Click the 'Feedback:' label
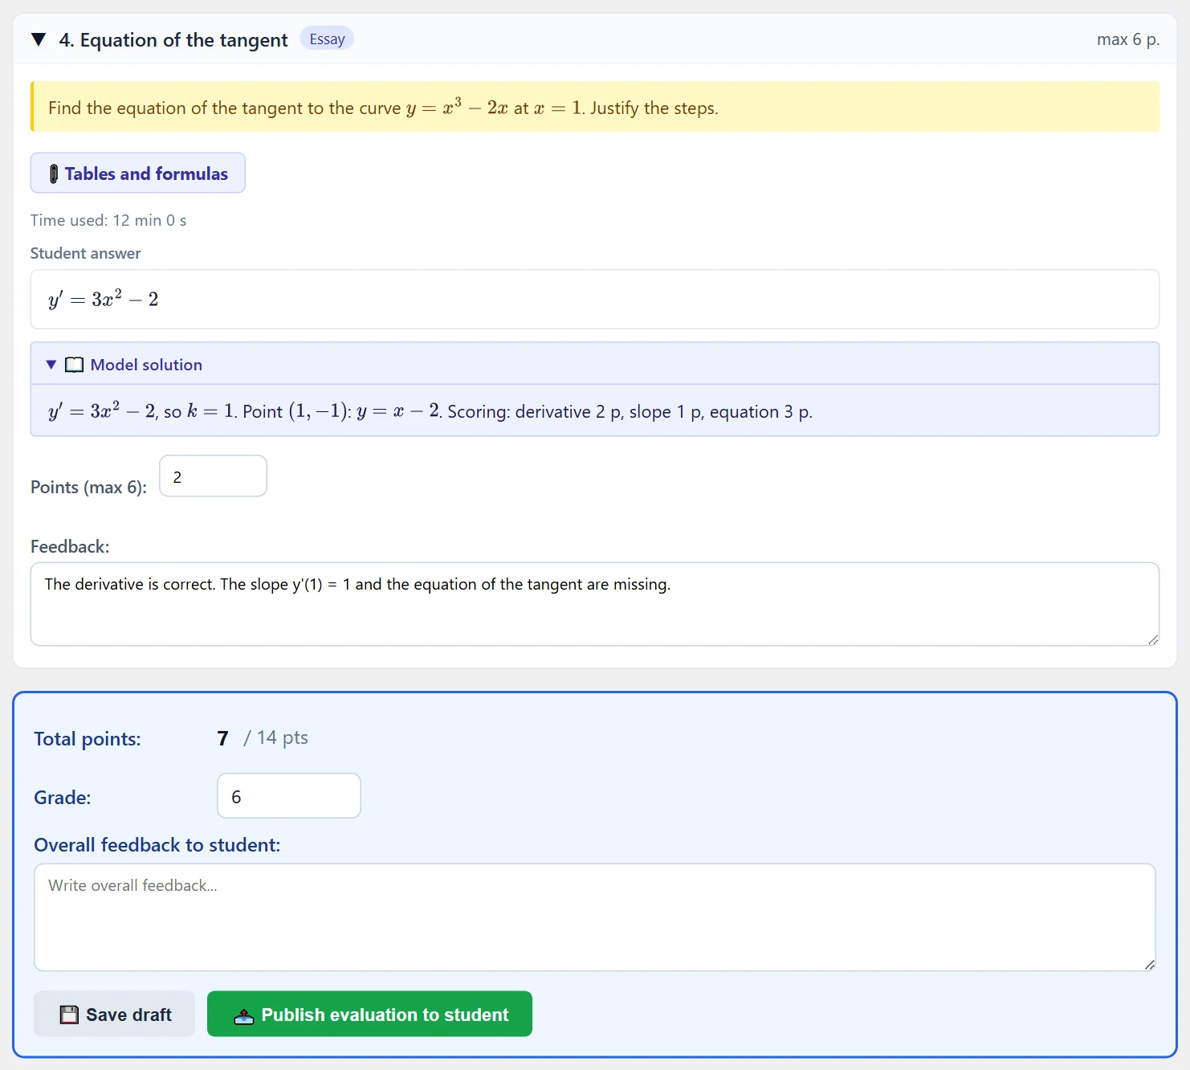Image resolution: width=1190 pixels, height=1070 pixels. point(70,547)
